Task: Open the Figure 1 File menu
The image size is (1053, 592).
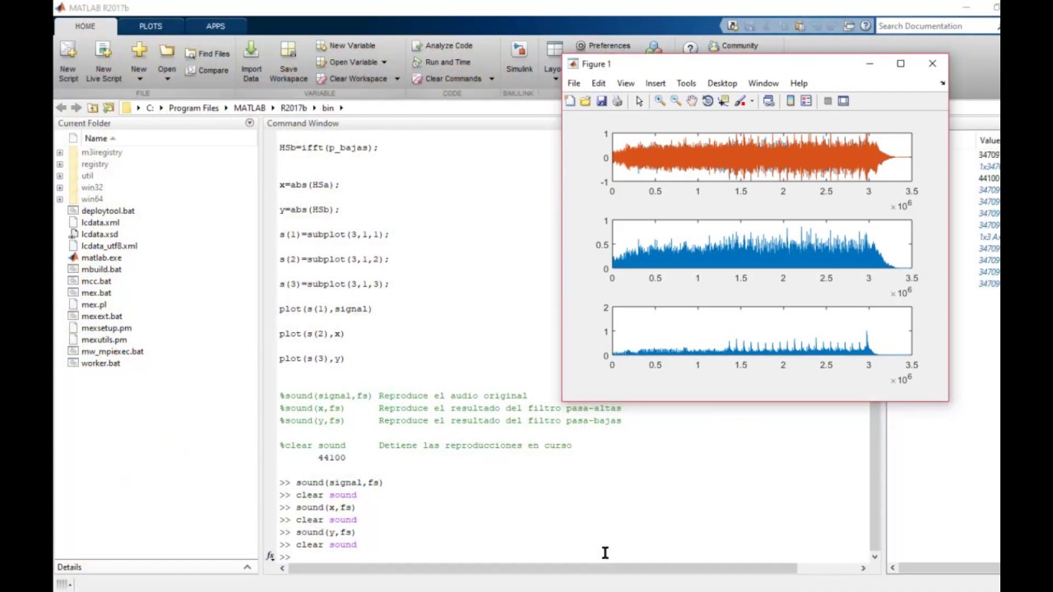Action: pos(574,83)
